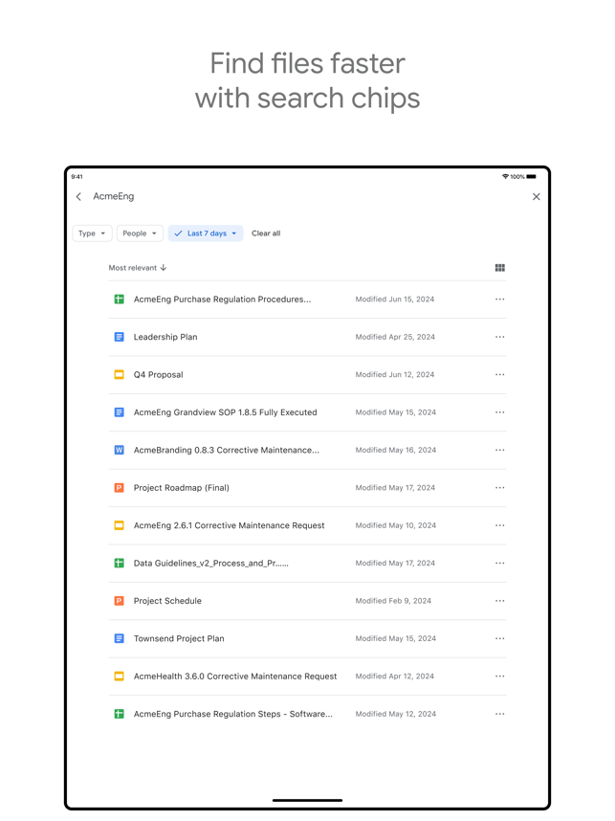Tap the home indicator bar
The image size is (615, 821).
307,800
